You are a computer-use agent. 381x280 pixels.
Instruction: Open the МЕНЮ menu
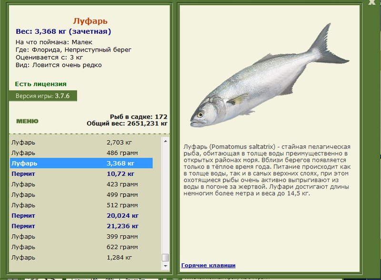(27, 121)
